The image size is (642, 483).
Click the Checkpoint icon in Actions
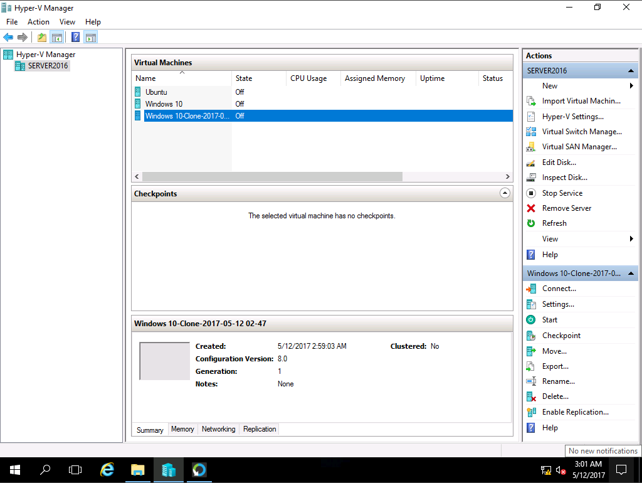coord(531,336)
